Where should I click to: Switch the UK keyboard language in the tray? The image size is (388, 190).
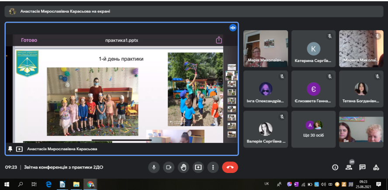click(x=267, y=184)
